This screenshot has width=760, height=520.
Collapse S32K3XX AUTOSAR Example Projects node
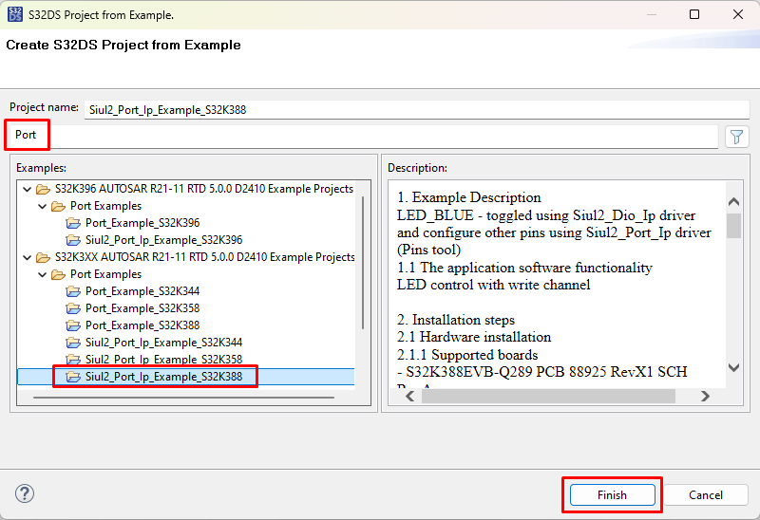[28, 257]
